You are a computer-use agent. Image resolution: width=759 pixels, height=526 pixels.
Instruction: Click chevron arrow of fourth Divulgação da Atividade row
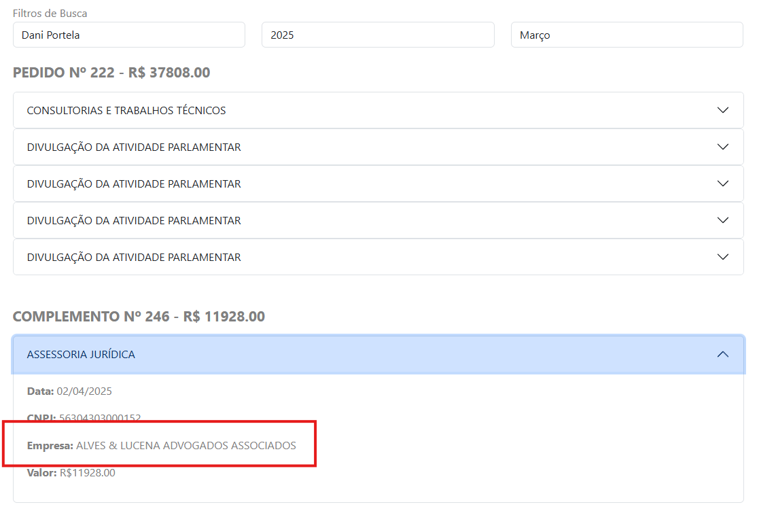(x=723, y=257)
